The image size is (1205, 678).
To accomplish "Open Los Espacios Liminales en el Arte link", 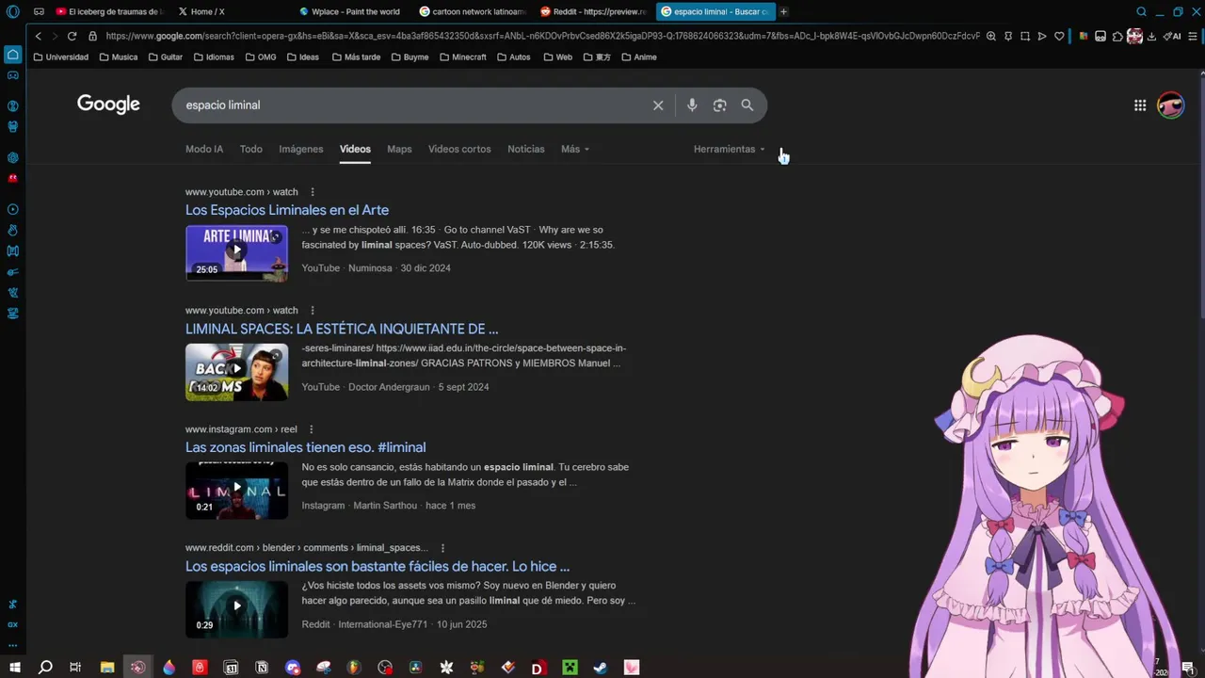I will pyautogui.click(x=287, y=210).
